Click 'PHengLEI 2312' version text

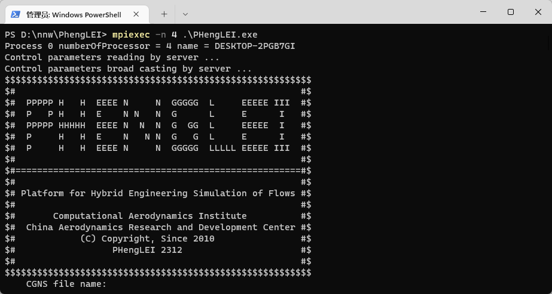point(147,250)
